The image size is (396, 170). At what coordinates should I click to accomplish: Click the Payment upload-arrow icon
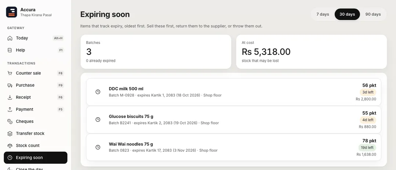(10, 110)
